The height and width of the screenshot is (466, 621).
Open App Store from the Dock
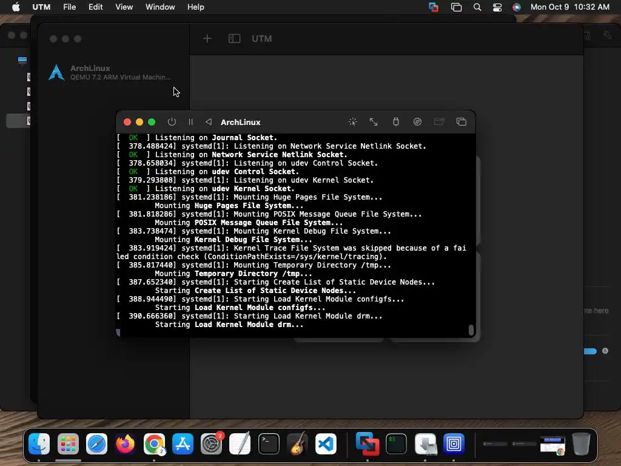pyautogui.click(x=183, y=444)
